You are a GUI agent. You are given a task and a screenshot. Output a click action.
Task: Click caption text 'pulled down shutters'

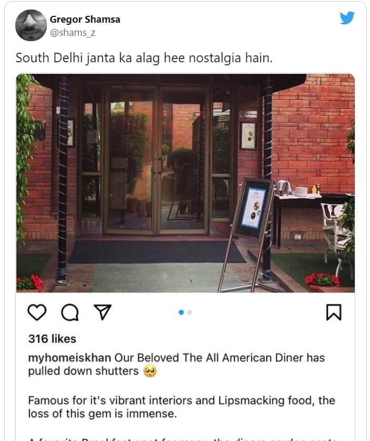pos(83,371)
